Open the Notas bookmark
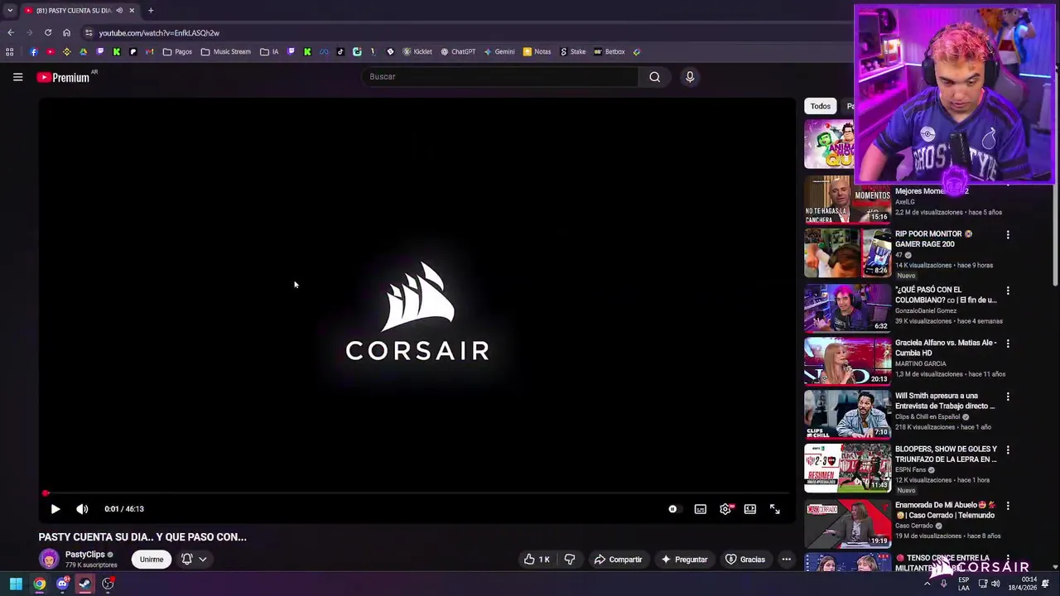 coord(537,51)
